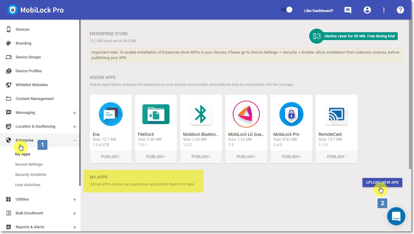Click the Reports & Alerts chart icon
Image resolution: width=414 pixels, height=234 pixels.
[9, 227]
